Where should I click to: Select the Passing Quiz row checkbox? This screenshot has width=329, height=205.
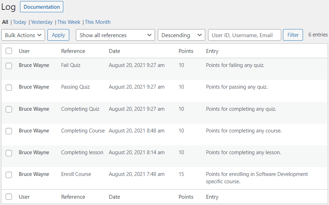coord(9,87)
